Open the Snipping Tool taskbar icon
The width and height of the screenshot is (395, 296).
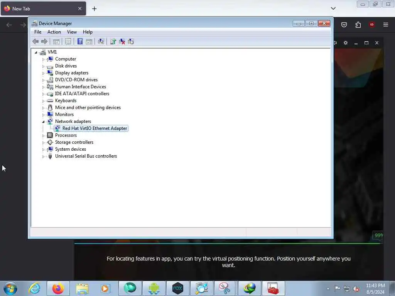(x=225, y=288)
